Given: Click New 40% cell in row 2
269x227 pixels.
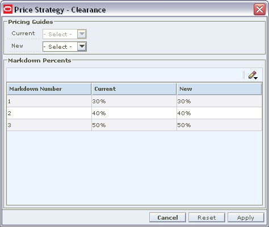Looking at the screenshot, I should (220, 113).
